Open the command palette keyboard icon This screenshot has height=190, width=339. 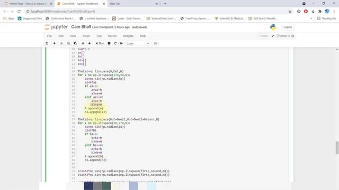click(x=155, y=43)
